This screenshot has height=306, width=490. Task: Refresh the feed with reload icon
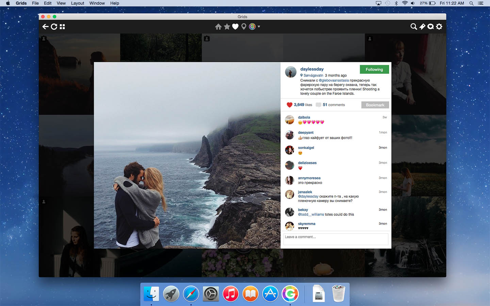click(x=54, y=27)
